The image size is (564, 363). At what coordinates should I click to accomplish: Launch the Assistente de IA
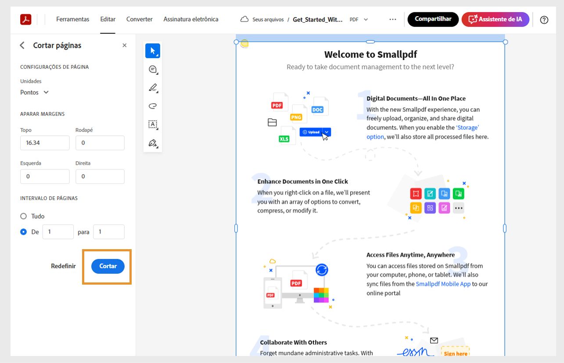click(x=496, y=19)
